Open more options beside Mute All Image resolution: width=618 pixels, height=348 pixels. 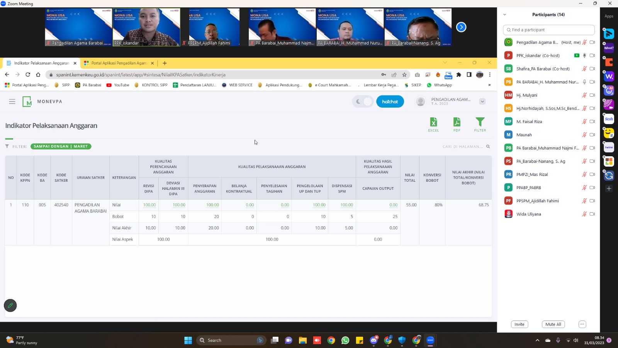(582, 324)
